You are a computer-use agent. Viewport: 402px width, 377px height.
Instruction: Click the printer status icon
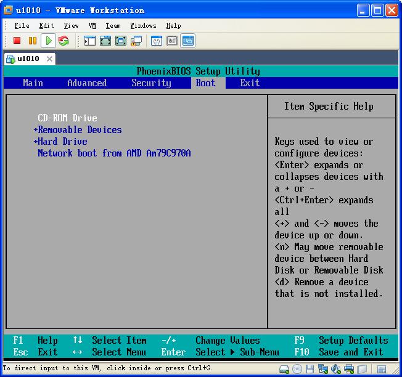coord(349,369)
